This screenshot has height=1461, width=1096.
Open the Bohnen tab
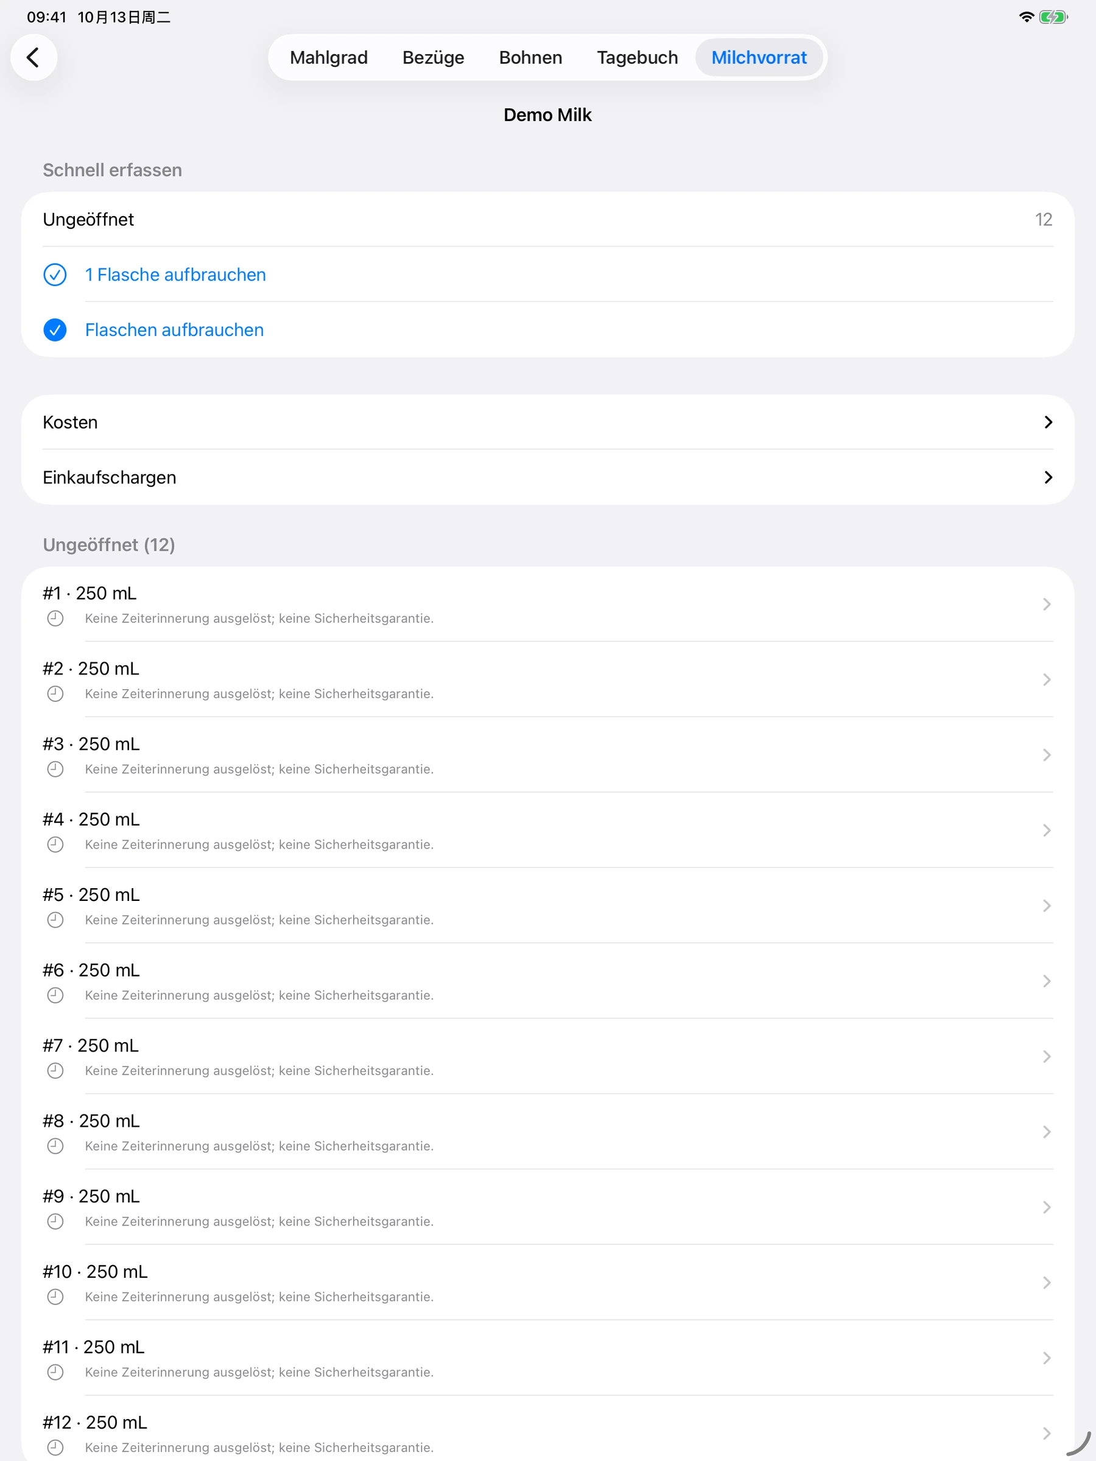(530, 57)
